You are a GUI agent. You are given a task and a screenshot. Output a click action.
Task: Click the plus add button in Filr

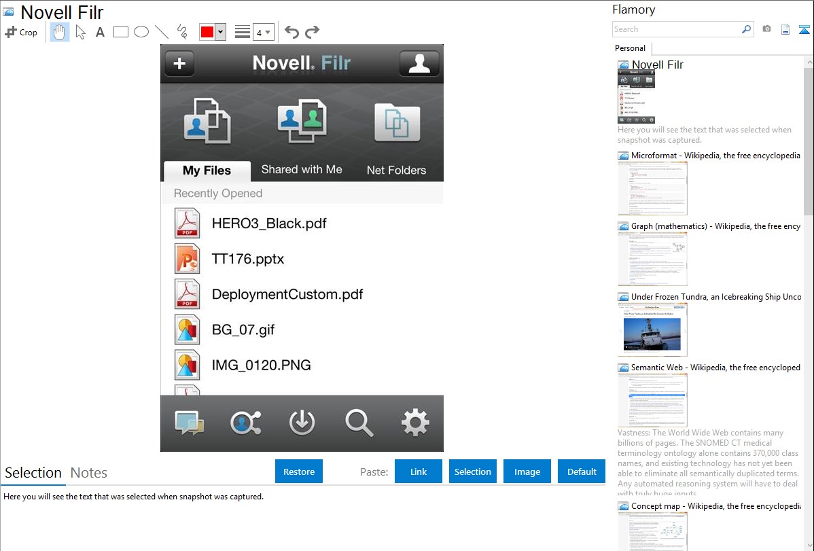179,63
